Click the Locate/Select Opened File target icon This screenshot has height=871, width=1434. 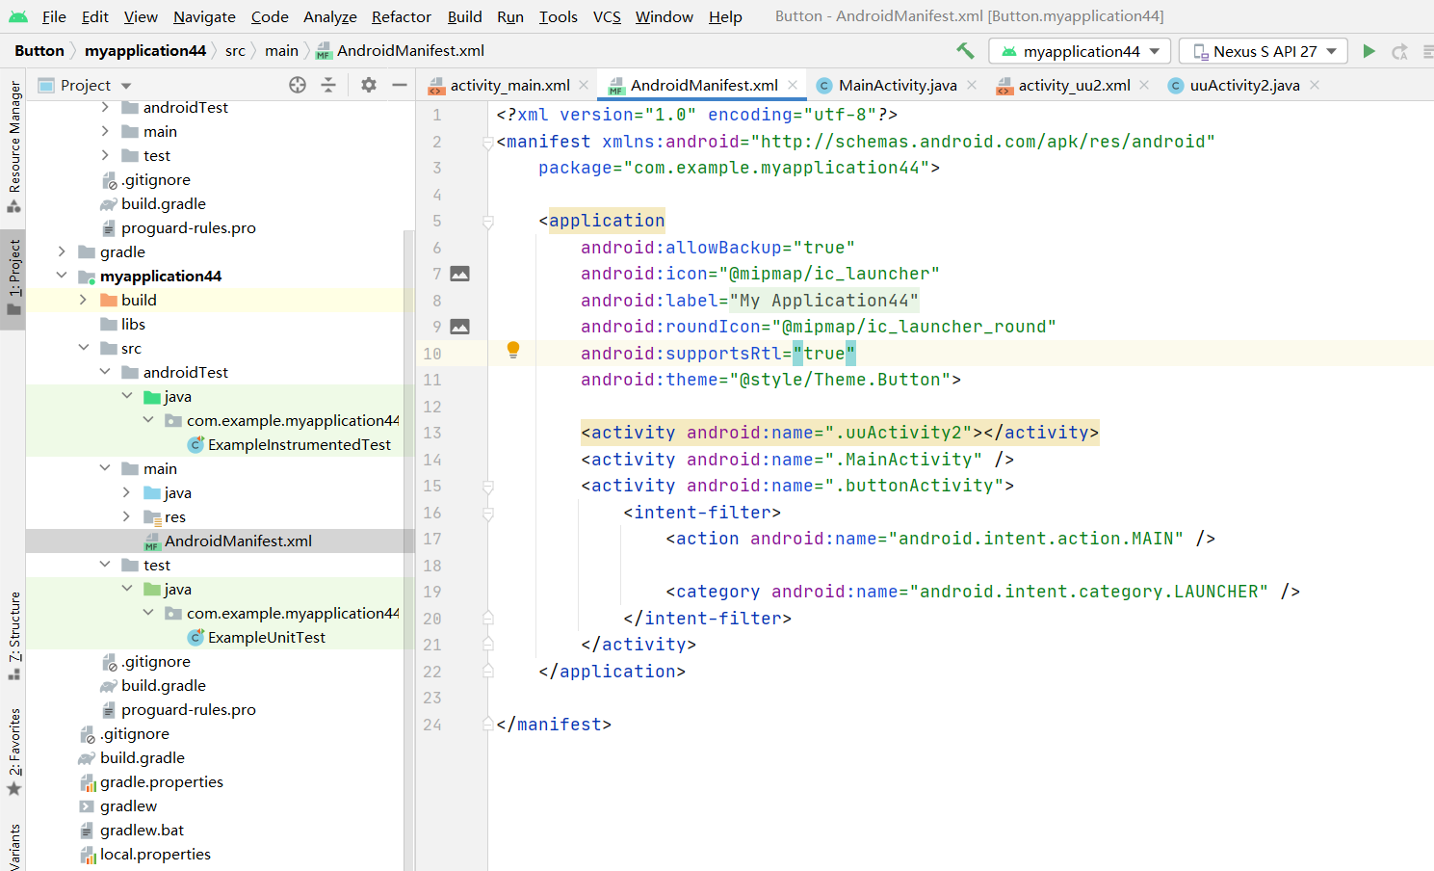click(298, 85)
